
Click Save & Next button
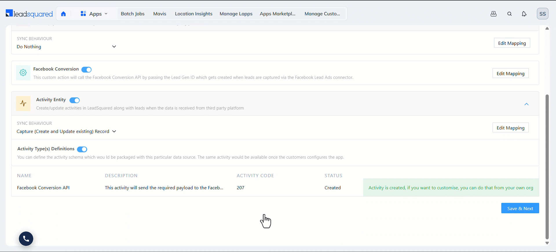click(520, 208)
